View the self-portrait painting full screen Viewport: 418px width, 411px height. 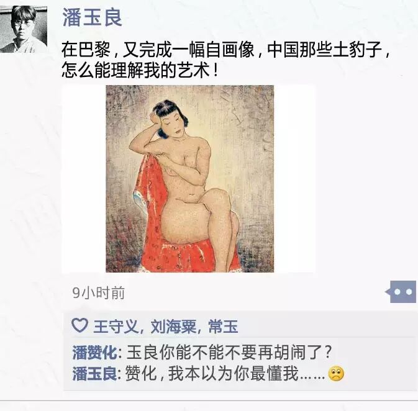[x=190, y=179]
